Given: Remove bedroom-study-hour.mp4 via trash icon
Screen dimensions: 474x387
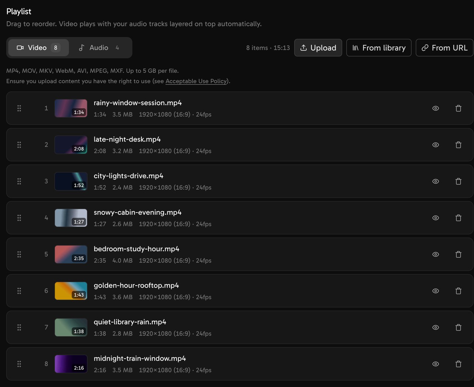Looking at the screenshot, I should (458, 254).
